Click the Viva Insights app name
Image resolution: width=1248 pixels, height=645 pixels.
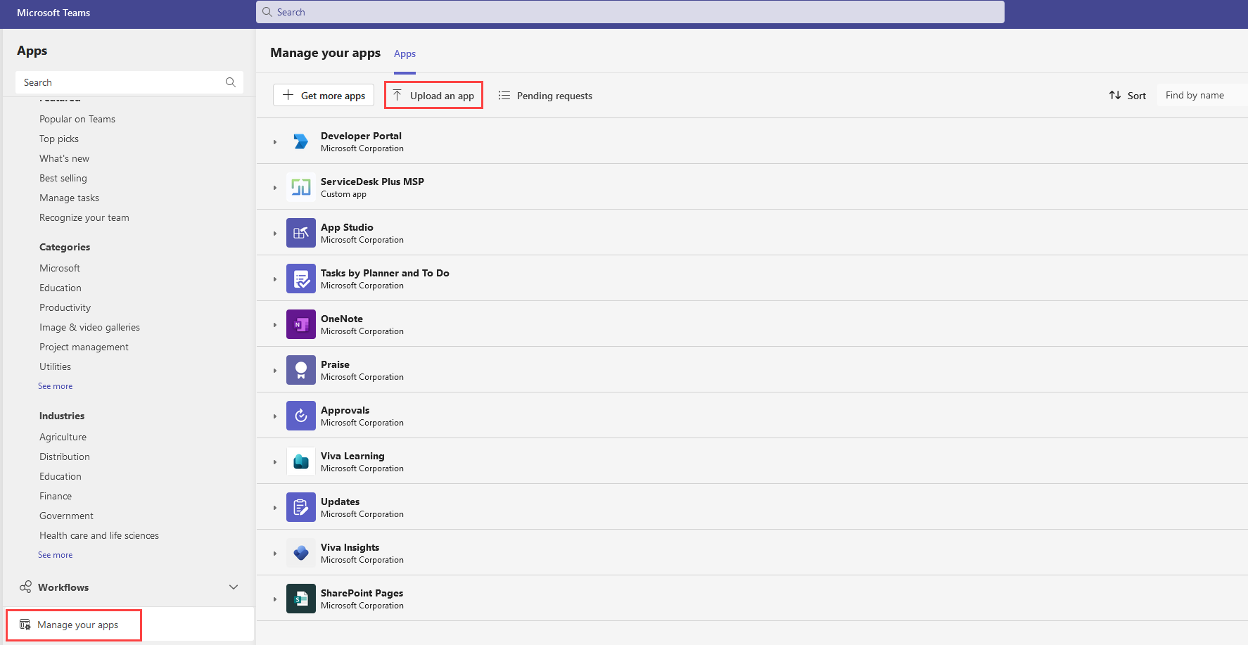click(x=350, y=547)
